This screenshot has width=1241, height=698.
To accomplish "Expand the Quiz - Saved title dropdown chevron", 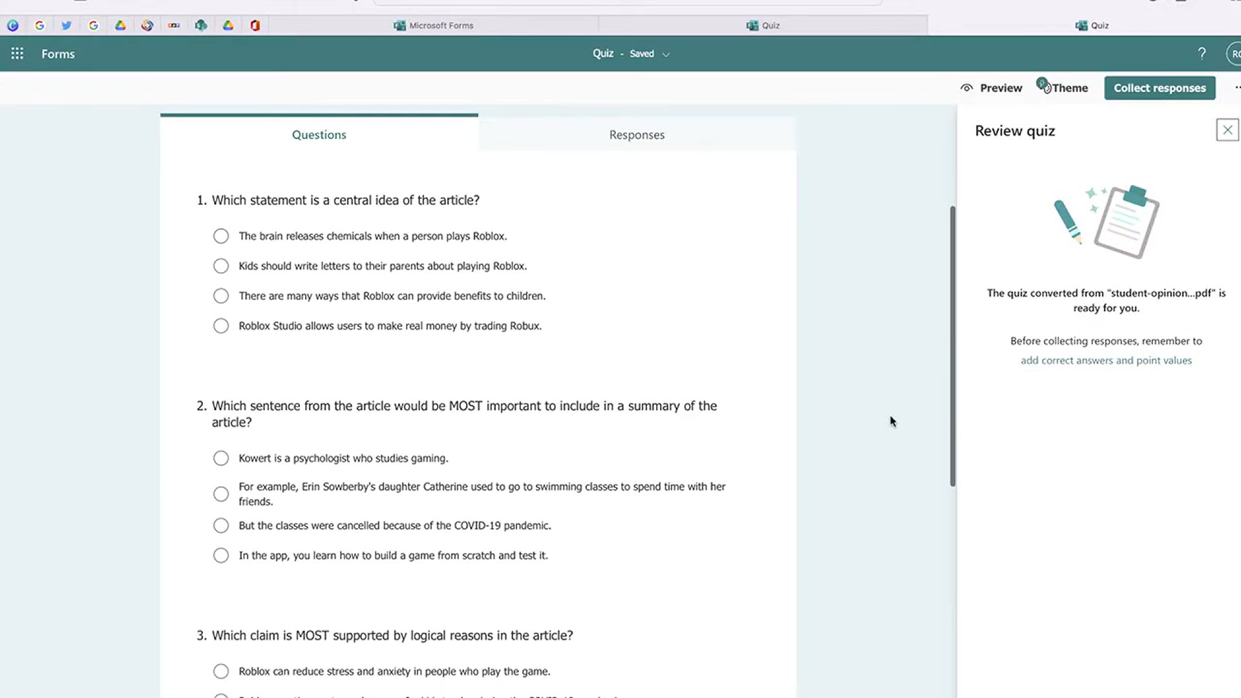I will pyautogui.click(x=666, y=54).
